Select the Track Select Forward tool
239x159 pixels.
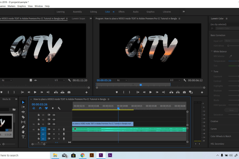click(x=23, y=107)
